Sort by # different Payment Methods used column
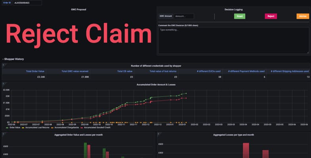311x158 pixels. coord(246,71)
